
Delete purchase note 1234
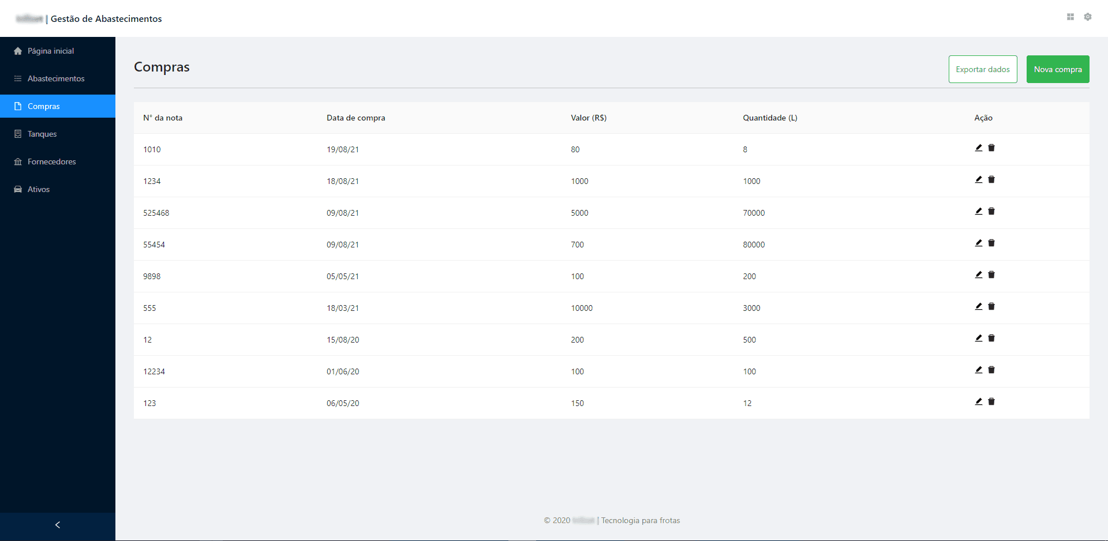pos(991,179)
